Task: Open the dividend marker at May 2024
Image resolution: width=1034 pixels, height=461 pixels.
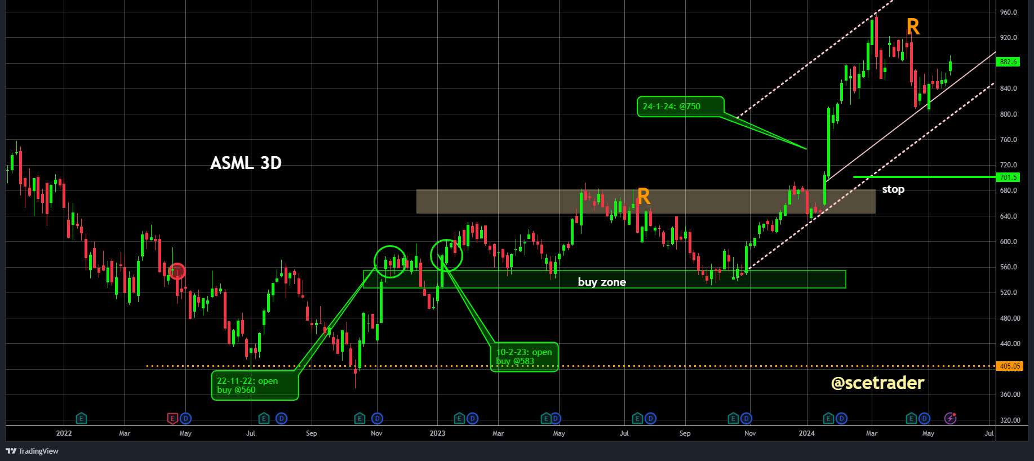Action: click(924, 418)
